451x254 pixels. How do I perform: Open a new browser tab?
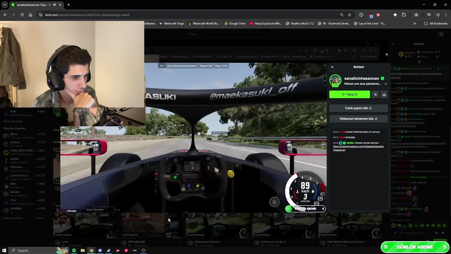coord(68,5)
